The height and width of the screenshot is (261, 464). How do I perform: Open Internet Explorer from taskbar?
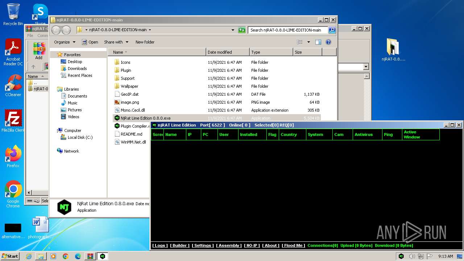(29, 256)
